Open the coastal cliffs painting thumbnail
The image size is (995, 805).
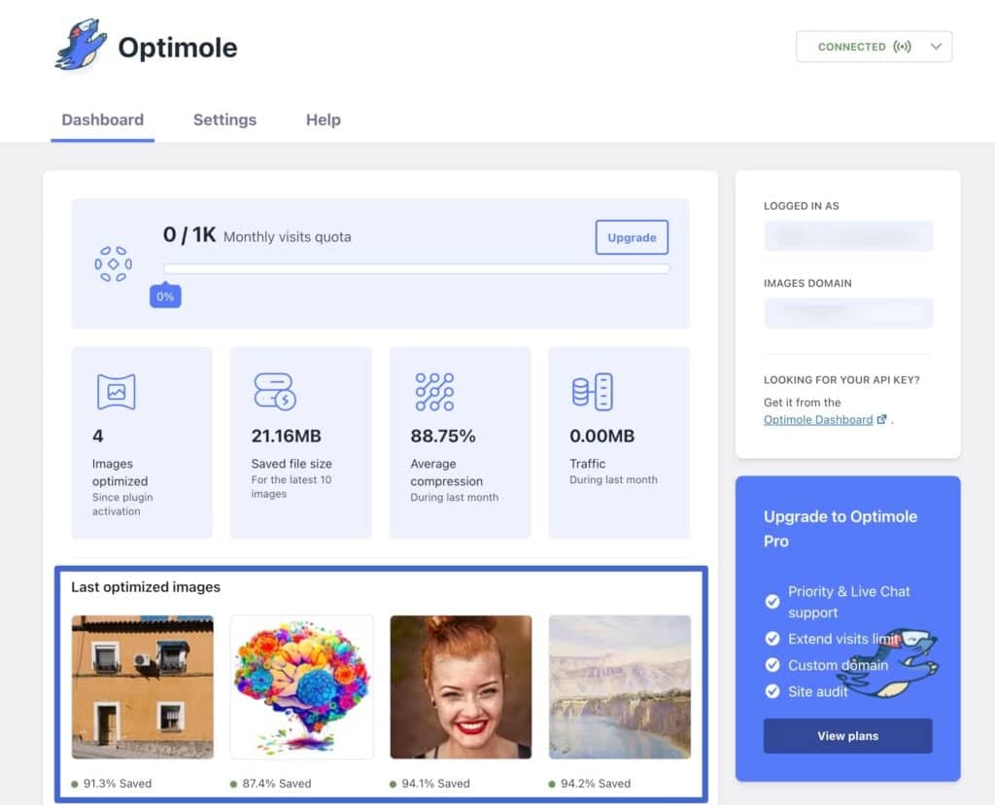620,687
